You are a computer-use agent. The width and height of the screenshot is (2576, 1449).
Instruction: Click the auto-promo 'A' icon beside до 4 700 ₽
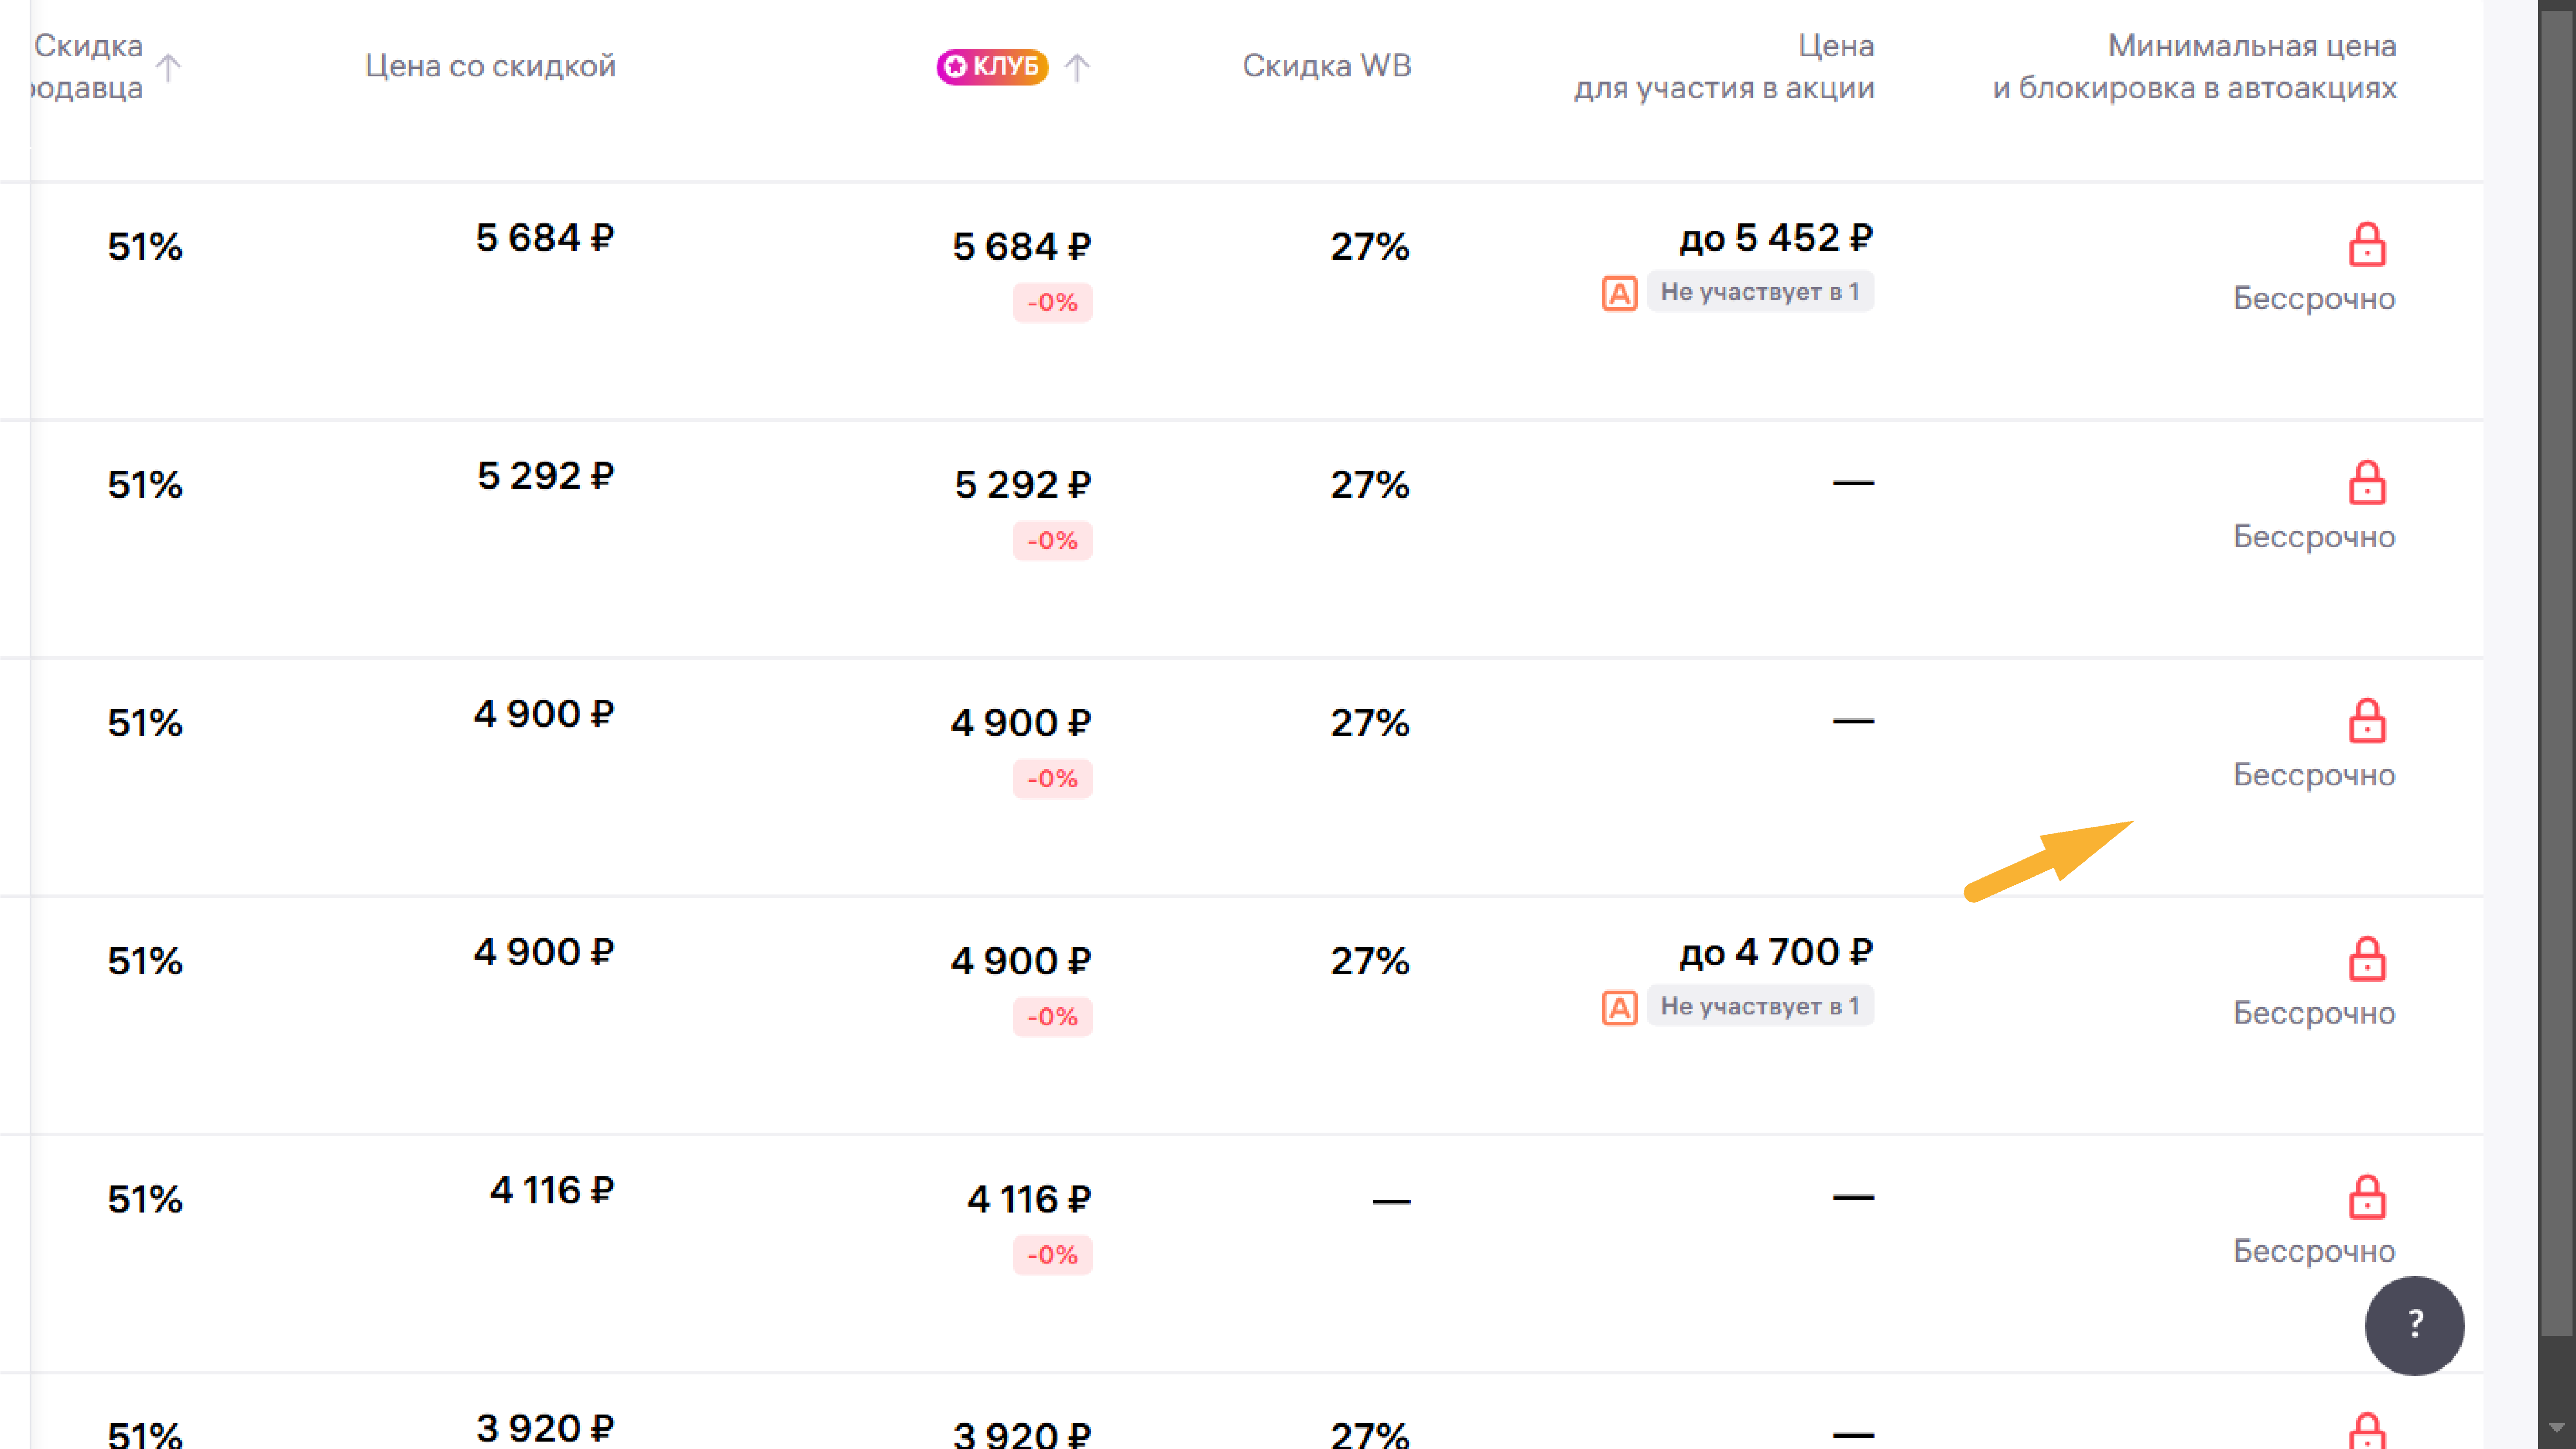(1619, 1007)
